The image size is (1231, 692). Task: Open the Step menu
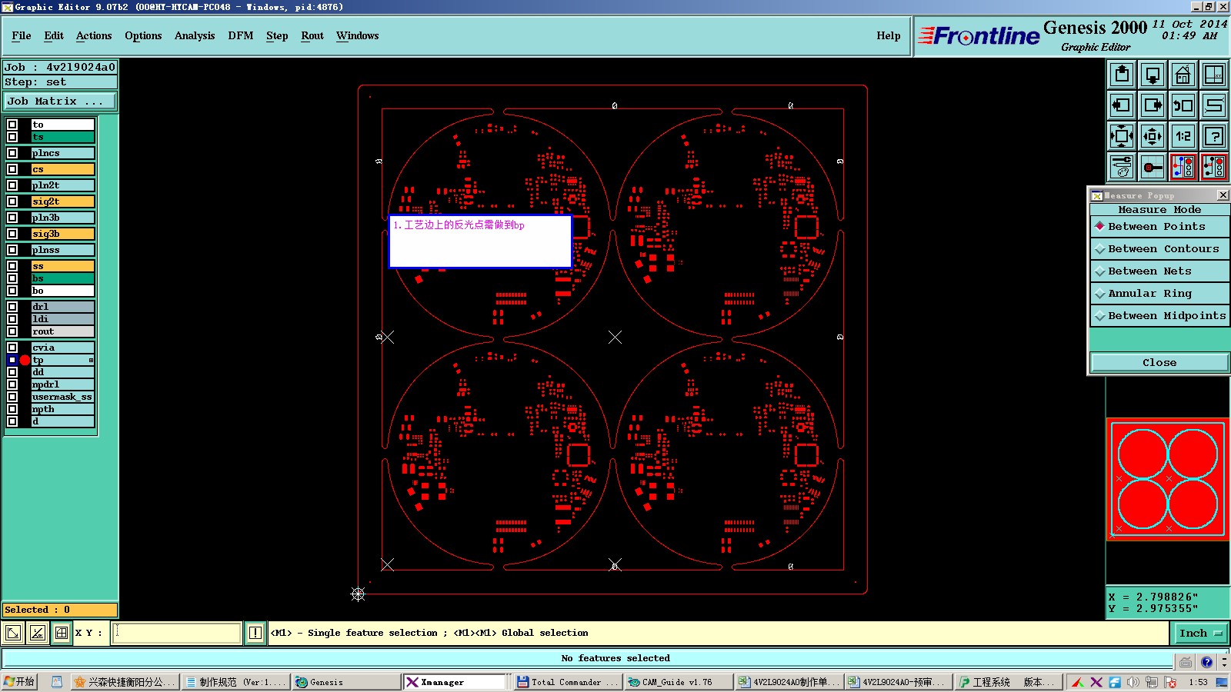[277, 36]
